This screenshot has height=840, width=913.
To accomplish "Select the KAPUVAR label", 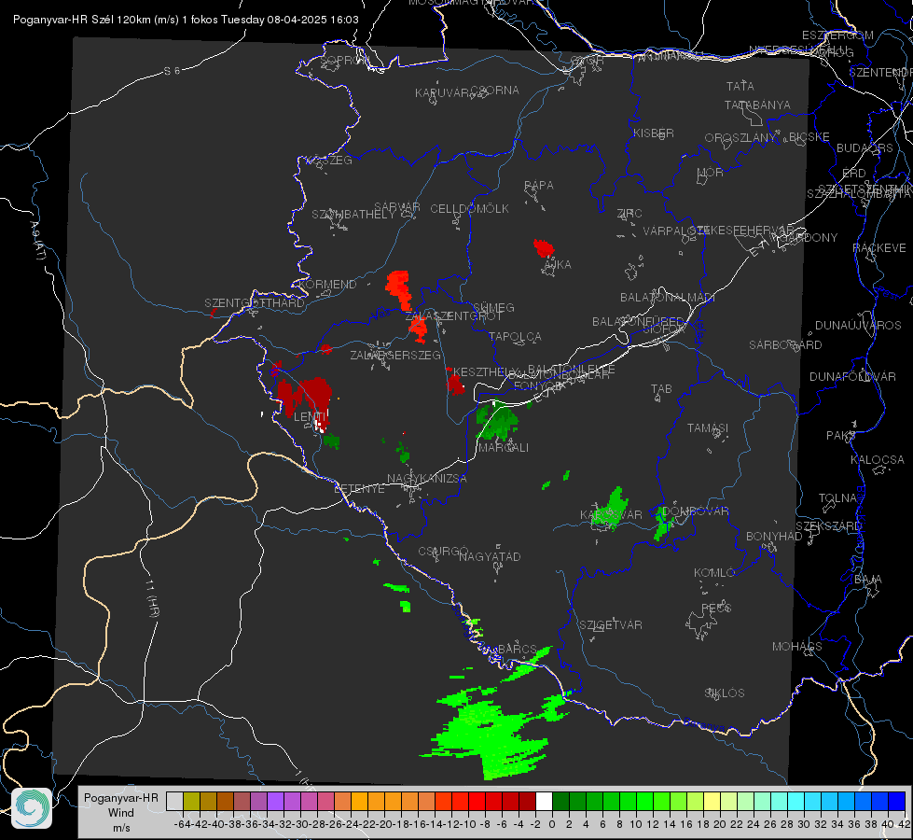I will [443, 93].
